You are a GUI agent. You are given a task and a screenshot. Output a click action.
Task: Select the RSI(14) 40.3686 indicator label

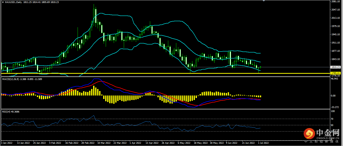point(11,111)
